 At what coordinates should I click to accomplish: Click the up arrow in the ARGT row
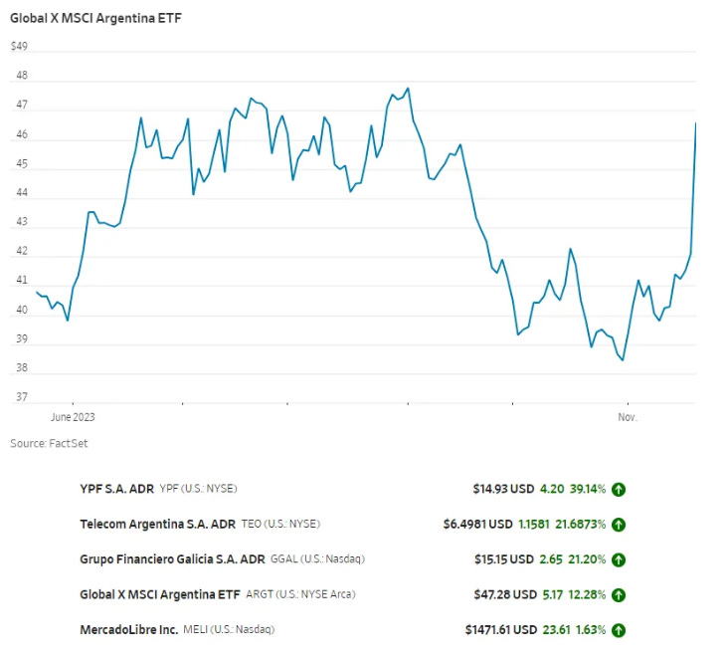tap(619, 595)
